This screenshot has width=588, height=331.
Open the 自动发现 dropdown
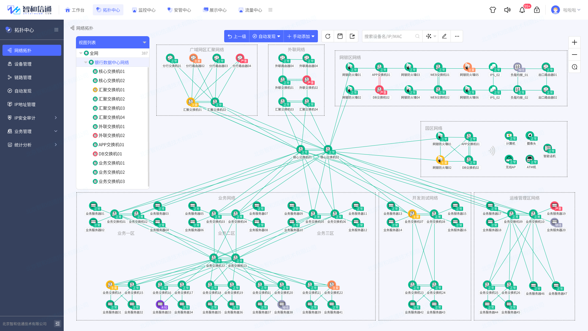(x=266, y=36)
